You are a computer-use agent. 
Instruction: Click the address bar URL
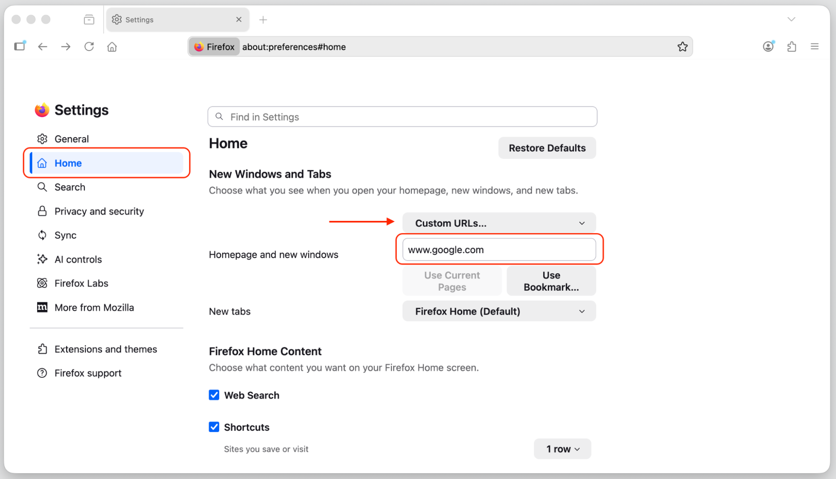tap(294, 47)
